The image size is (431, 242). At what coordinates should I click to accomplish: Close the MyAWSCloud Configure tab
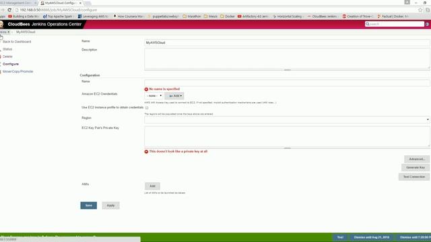pos(80,3)
